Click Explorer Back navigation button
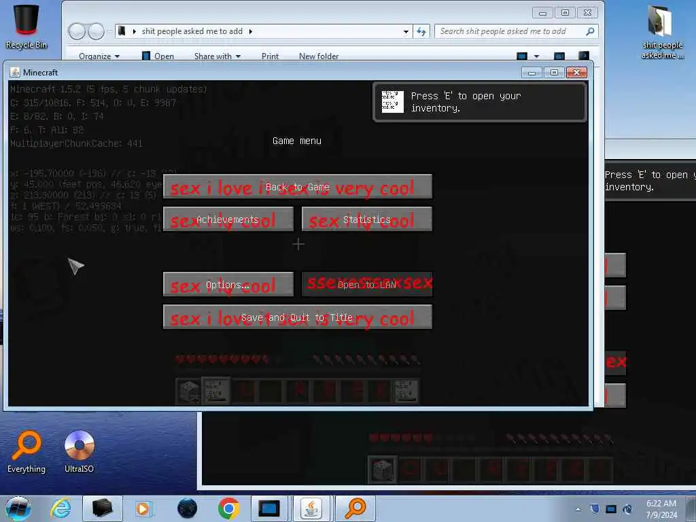696x522 pixels. click(x=77, y=31)
